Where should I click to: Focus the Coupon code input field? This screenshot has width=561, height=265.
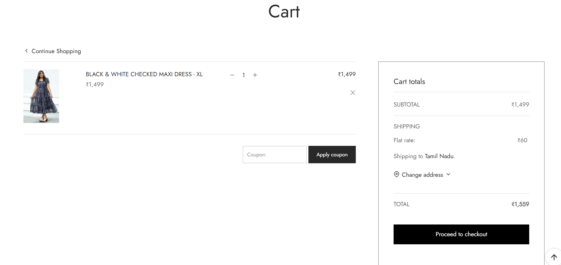click(274, 155)
